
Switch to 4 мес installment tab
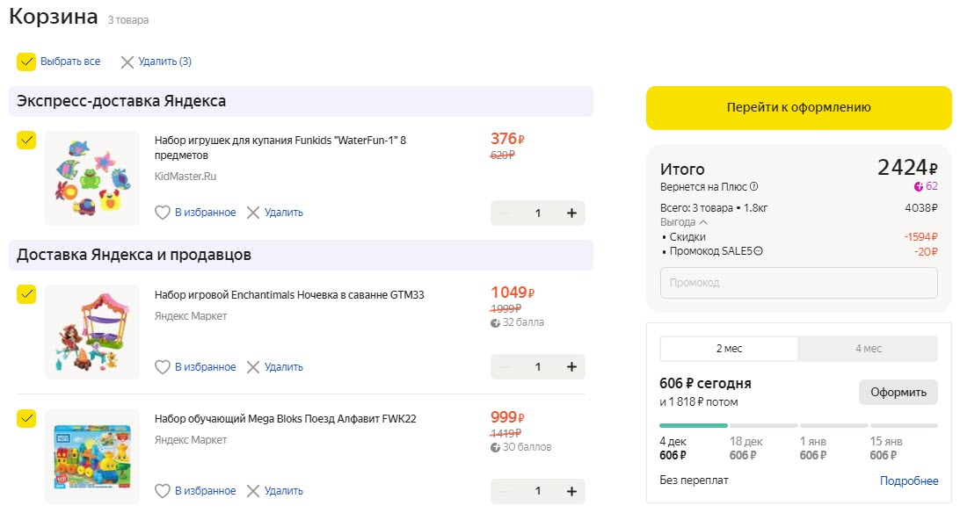click(x=868, y=349)
